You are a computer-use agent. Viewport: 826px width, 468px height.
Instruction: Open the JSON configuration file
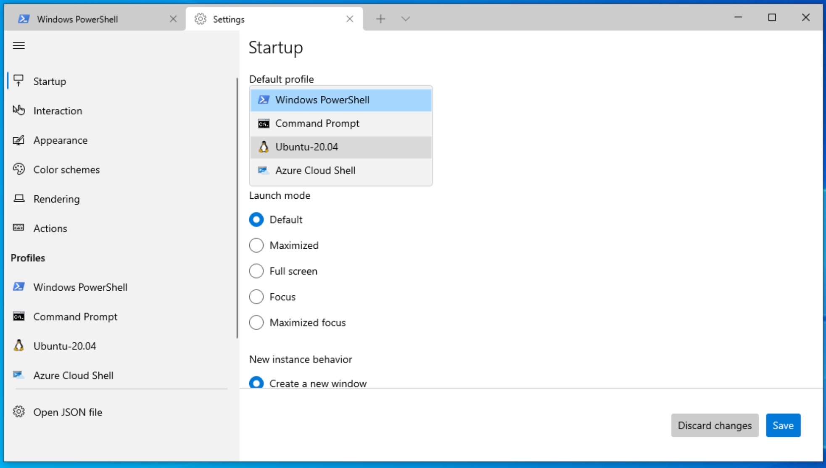[68, 412]
